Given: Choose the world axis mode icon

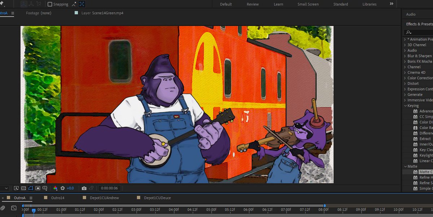Looking at the screenshot, I should tap(31, 4).
